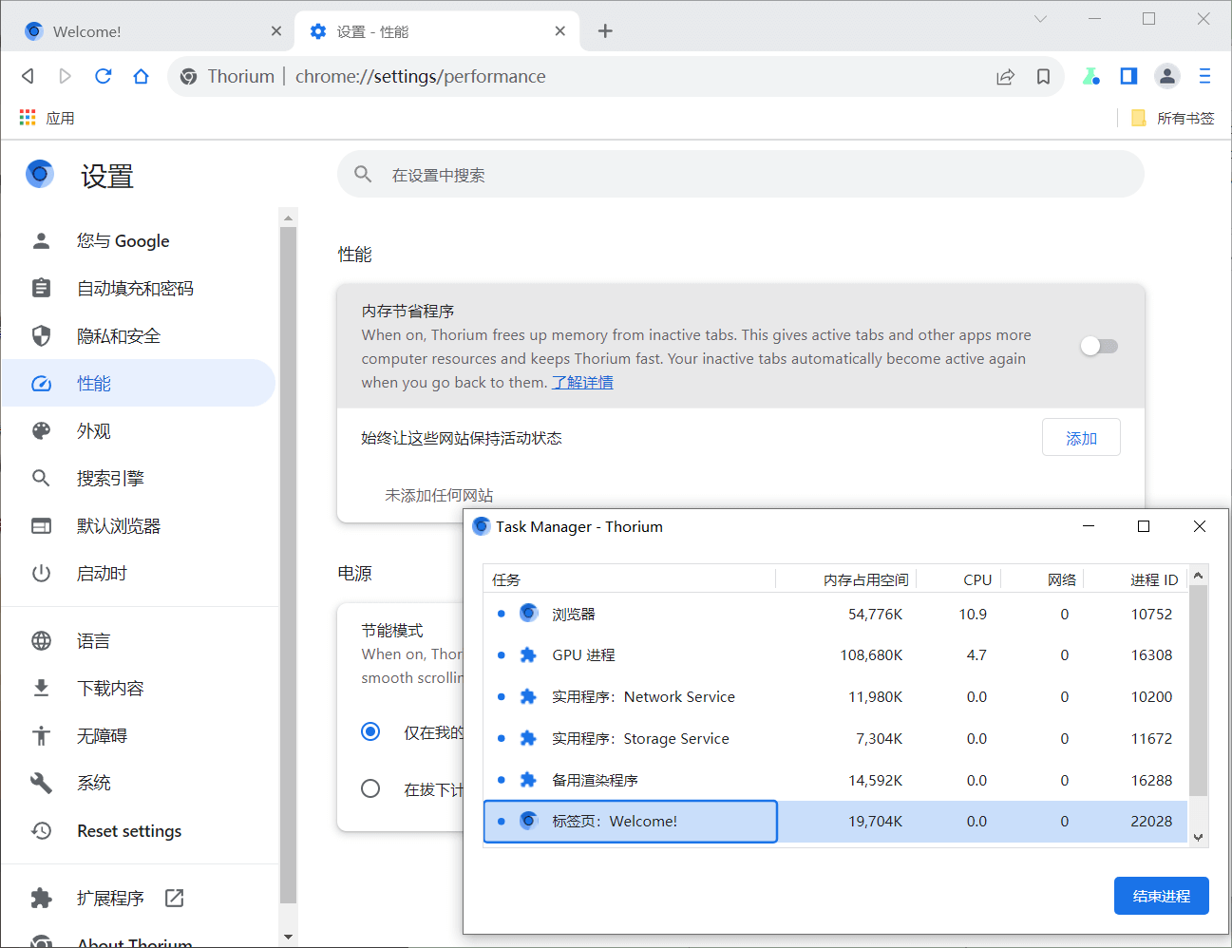Click the share page icon in address bar
Image resolution: width=1232 pixels, height=948 pixels.
[x=1005, y=77]
